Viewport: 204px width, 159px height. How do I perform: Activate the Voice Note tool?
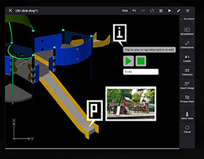pyautogui.click(x=187, y=115)
